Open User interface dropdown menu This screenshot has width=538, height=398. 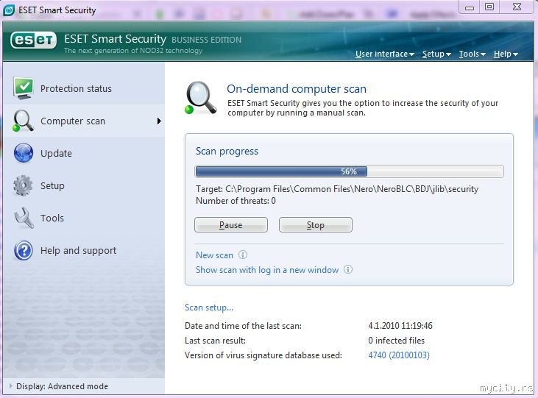pos(385,54)
